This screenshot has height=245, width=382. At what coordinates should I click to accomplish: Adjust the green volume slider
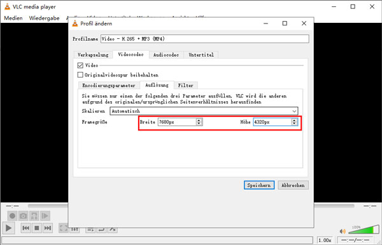[364, 230]
